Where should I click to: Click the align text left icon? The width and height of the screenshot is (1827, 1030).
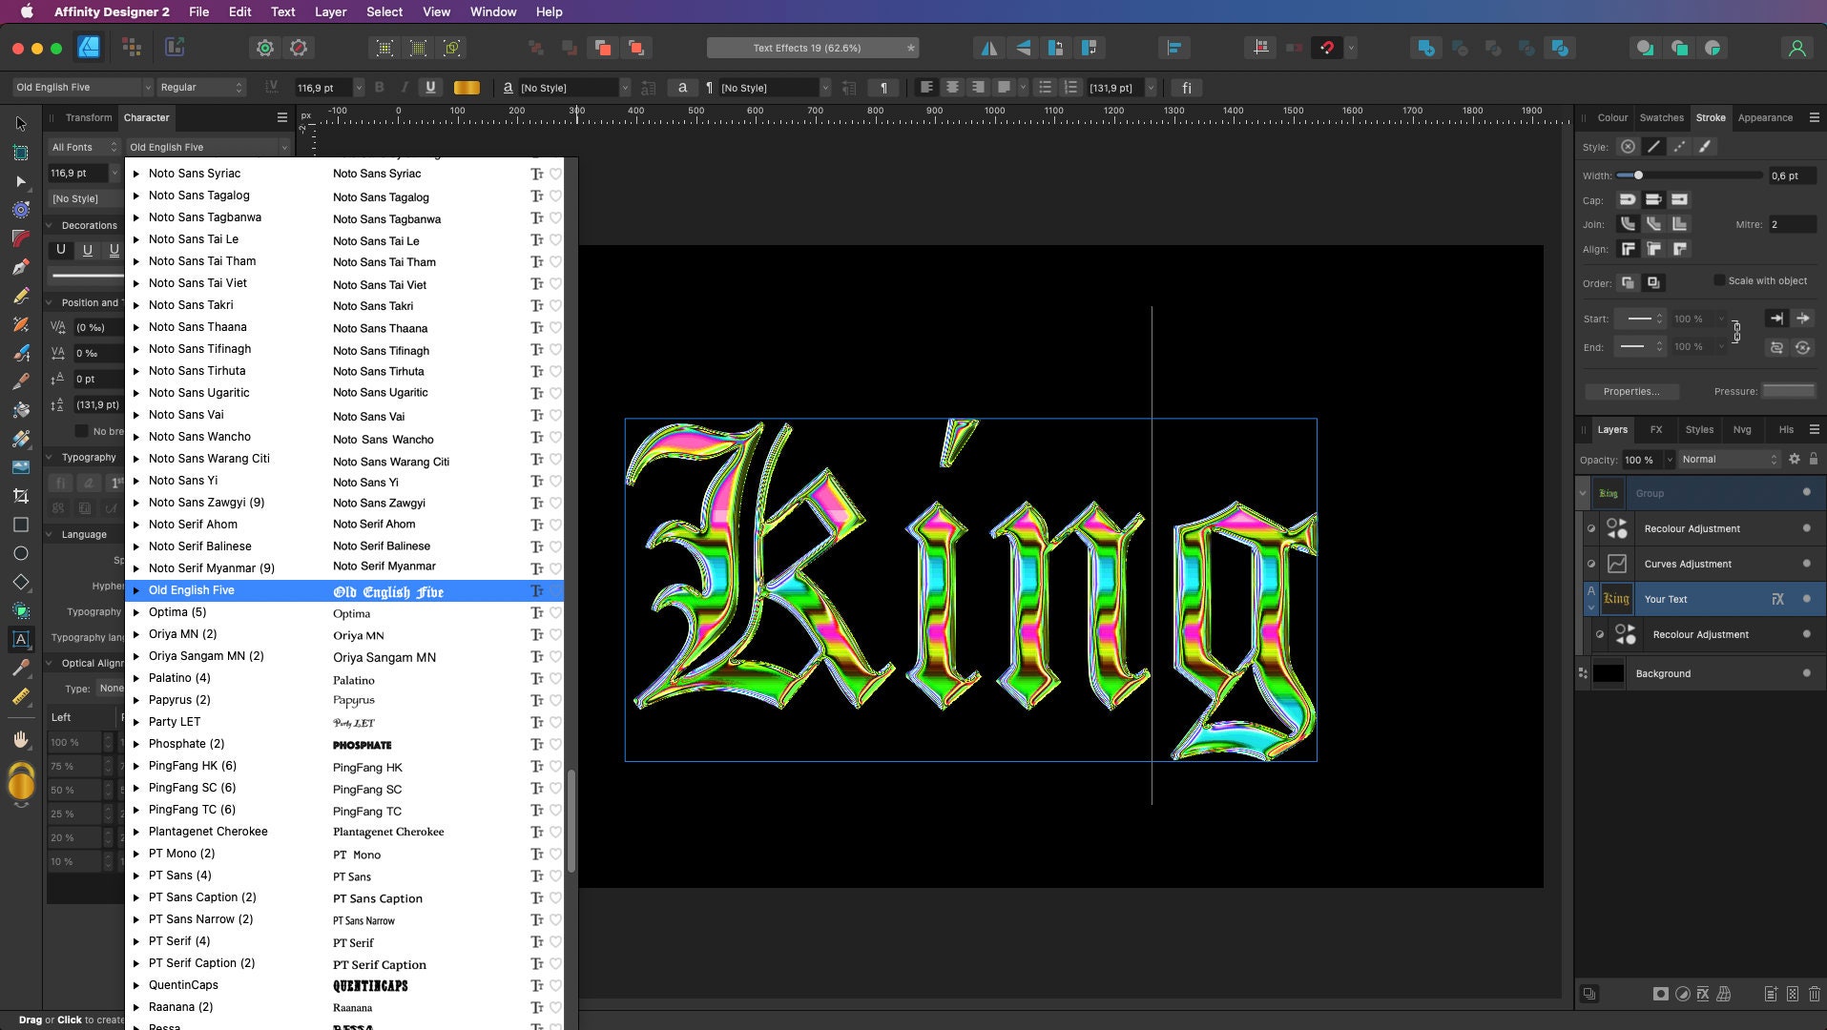click(926, 87)
